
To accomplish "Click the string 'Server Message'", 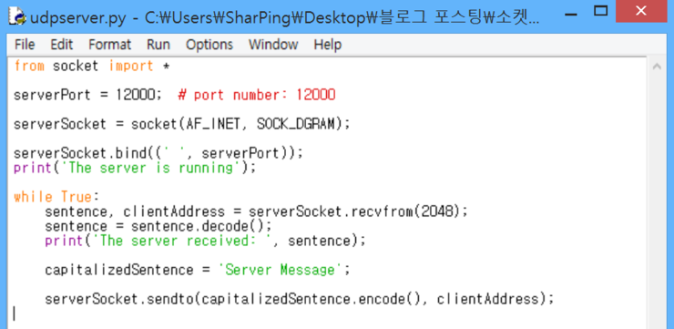I will (281, 270).
